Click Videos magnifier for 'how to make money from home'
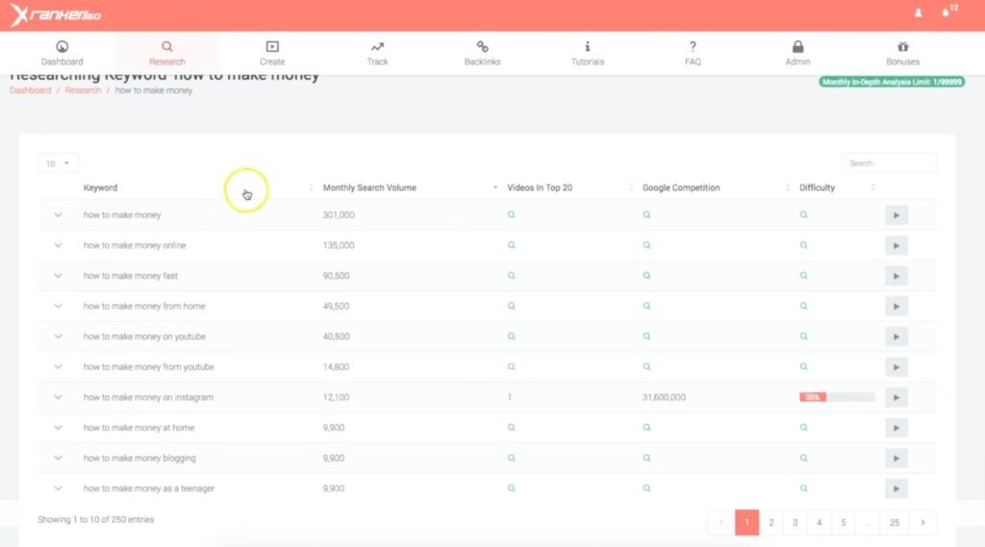 (x=512, y=306)
